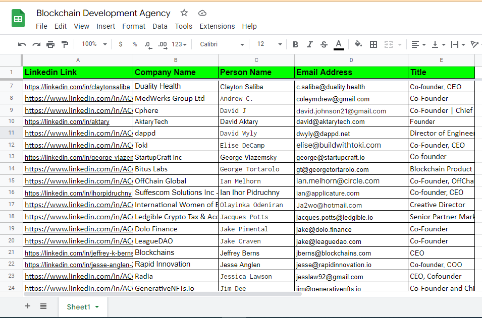Select the Jessica Lawson cell
Screen dimensions: 482x318
(256, 276)
